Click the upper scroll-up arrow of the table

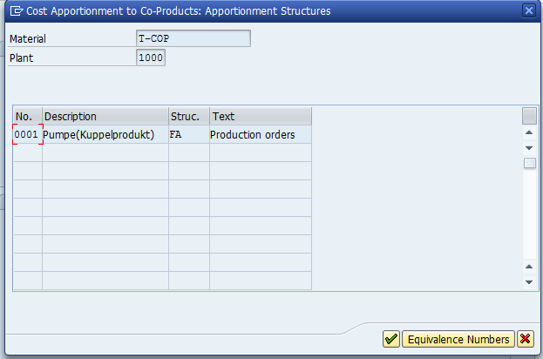[529, 133]
